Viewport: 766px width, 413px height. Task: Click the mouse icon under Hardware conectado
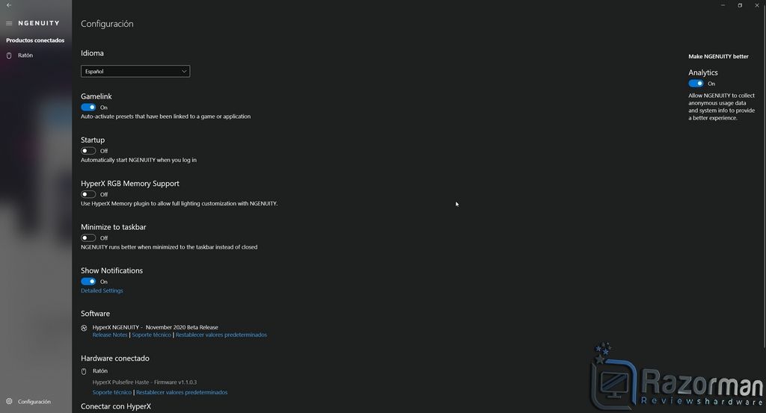84,372
